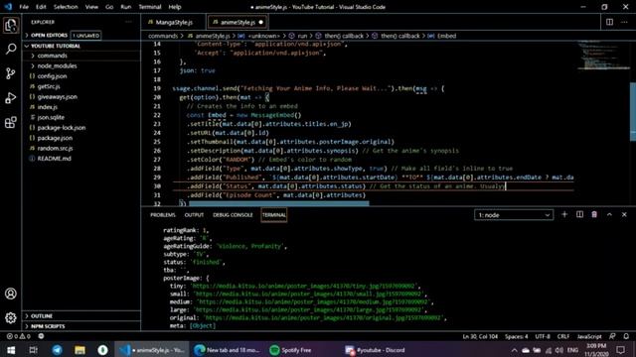Open the terminal selector dropdown '1: node'
This screenshot has height=357, width=636.
coord(513,215)
